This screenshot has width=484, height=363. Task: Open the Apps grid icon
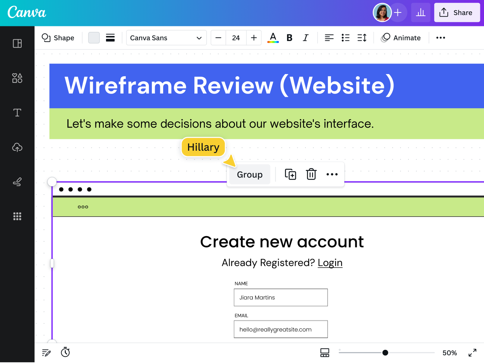[x=17, y=216]
